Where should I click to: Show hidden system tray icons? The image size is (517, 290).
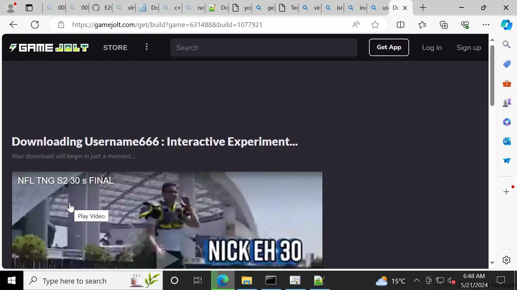pyautogui.click(x=417, y=281)
